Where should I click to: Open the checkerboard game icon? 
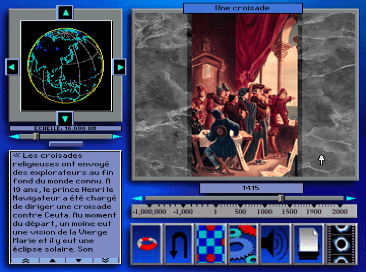click(211, 244)
